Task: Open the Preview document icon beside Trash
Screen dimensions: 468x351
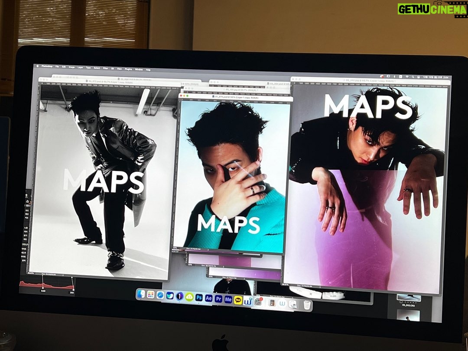Action: 293,304
